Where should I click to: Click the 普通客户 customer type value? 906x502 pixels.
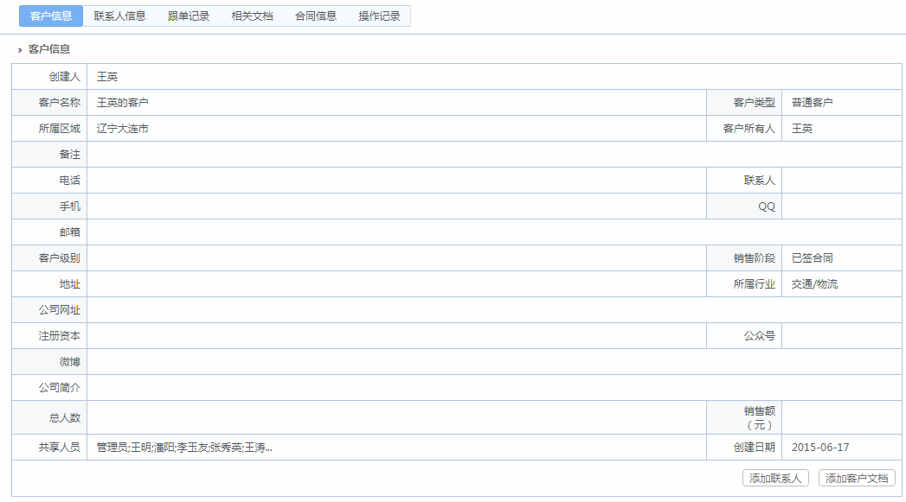pyautogui.click(x=812, y=103)
